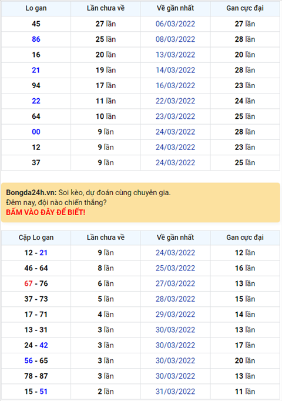This screenshot has width=282, height=401.
Task: Select the 22/03/2022 date link
Action: 175,101
